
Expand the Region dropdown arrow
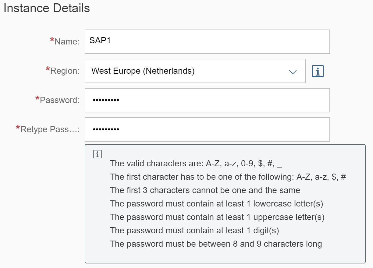point(293,72)
